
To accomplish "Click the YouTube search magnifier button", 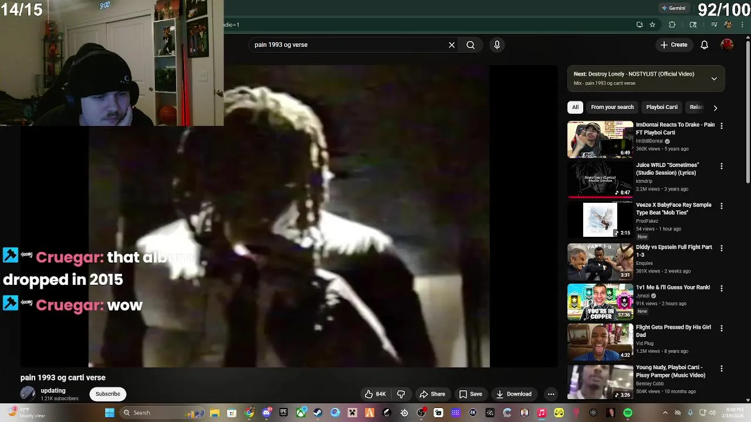I will 471,45.
